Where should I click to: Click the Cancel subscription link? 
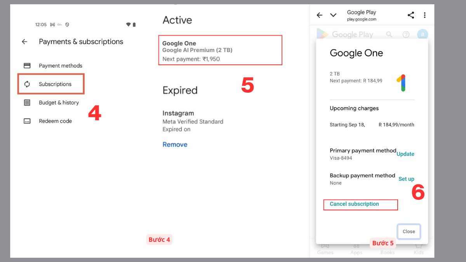pos(354,204)
